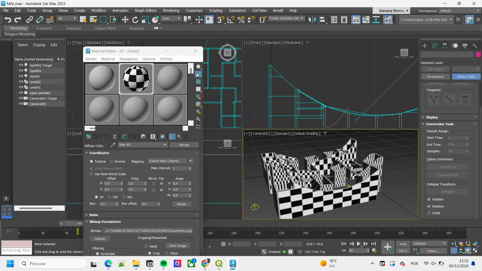Screen dimensions: 482x271
Task: Hide Spot001 with its eye icon
Action: tap(21, 71)
